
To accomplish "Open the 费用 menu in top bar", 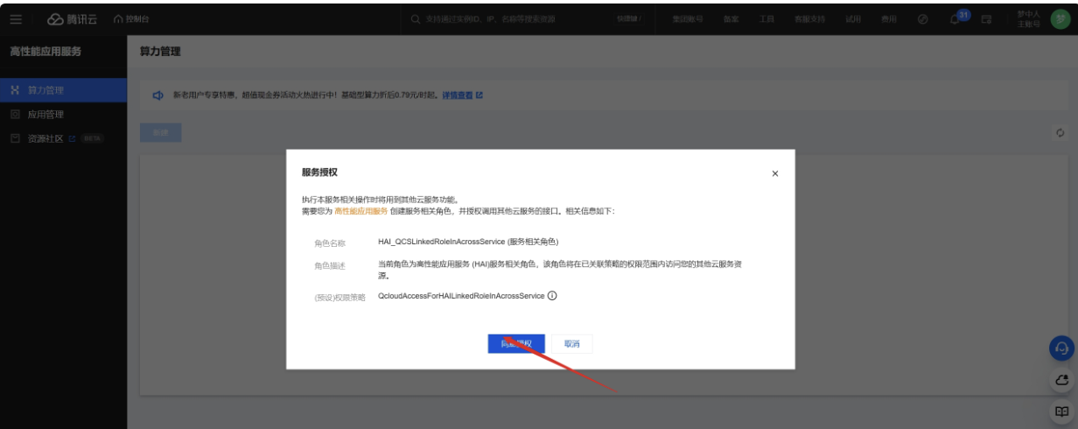I will 888,19.
